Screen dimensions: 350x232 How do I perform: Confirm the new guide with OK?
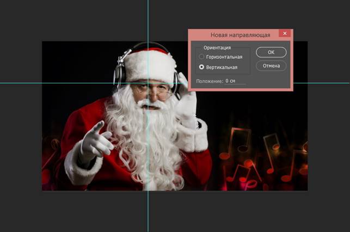[x=271, y=52]
